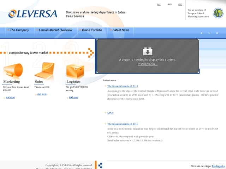
Task: Open 'The financial results of 2011' article
Action: click(123, 86)
